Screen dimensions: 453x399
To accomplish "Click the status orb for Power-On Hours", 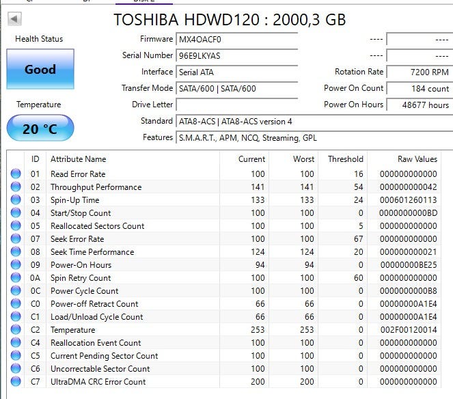I will (16, 264).
